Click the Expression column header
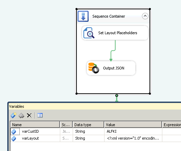 (172, 125)
